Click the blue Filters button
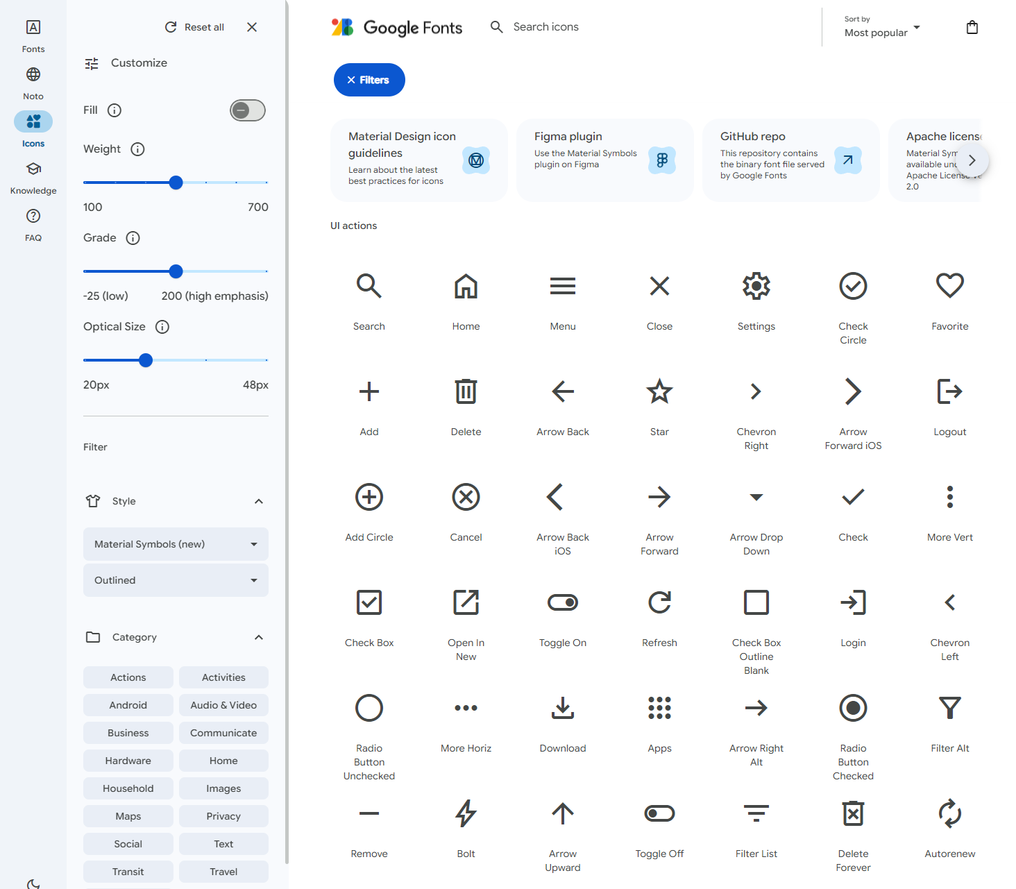1016x889 pixels. (369, 80)
